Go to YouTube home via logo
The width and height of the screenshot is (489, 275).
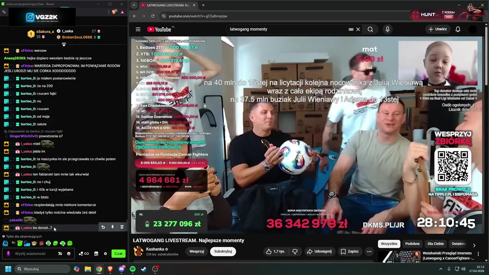click(x=159, y=29)
